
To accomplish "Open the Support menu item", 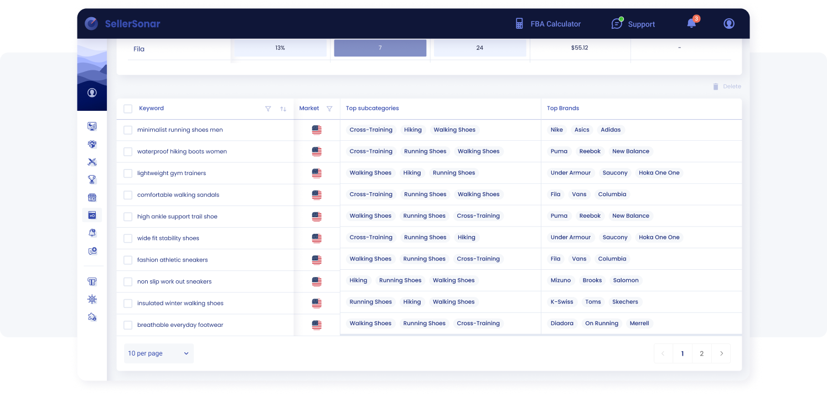I will point(633,24).
